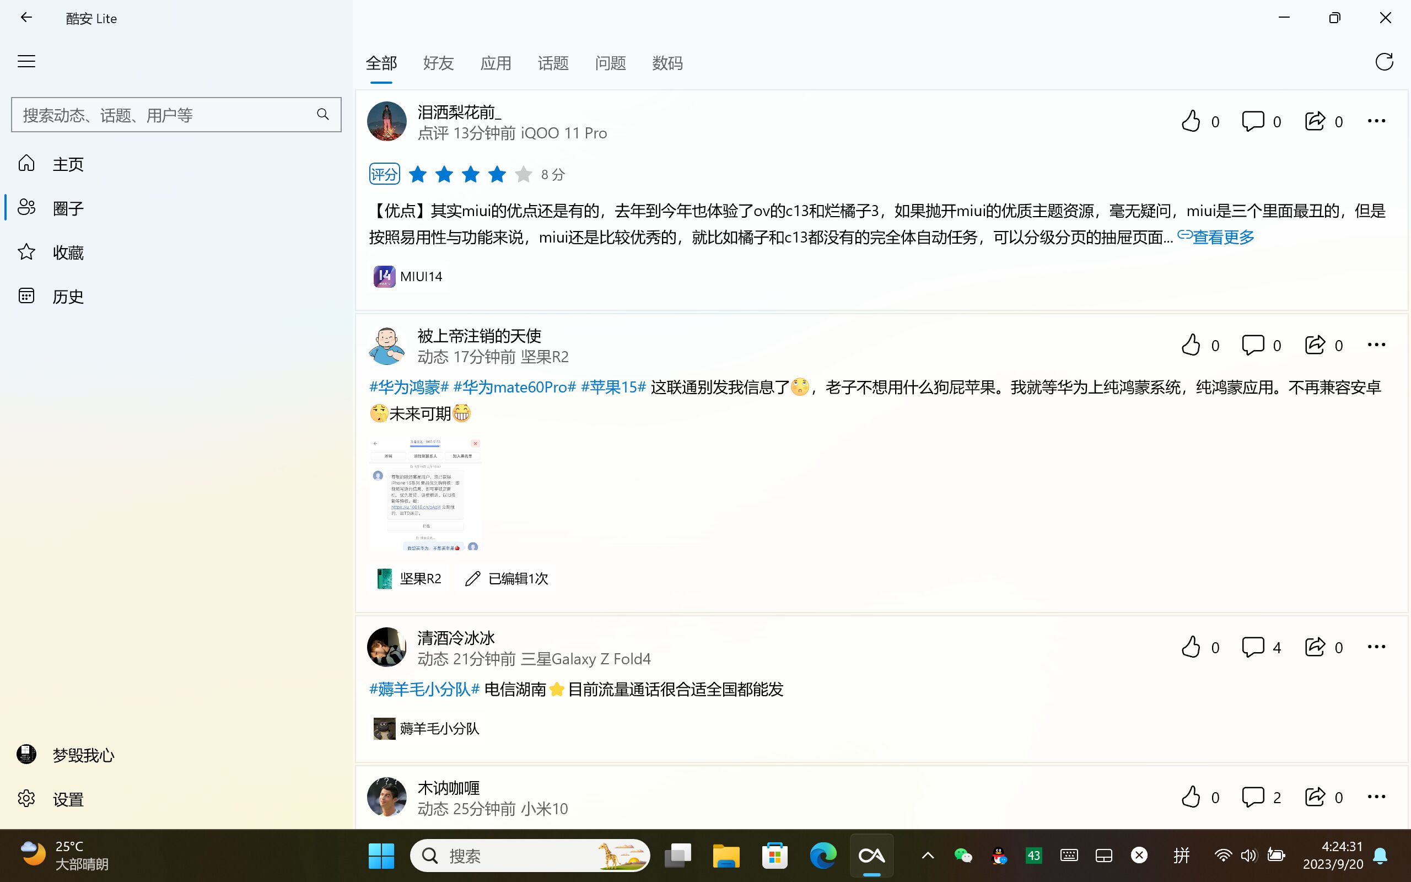
Task: Select 圈子 in sidebar
Action: 176,208
